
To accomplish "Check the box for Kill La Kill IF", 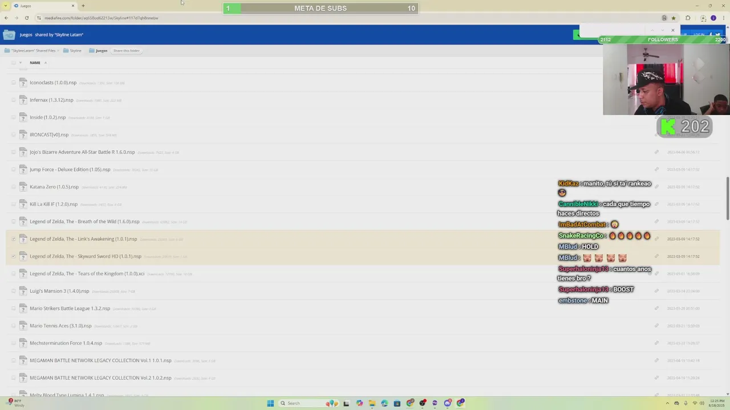I will tap(13, 204).
